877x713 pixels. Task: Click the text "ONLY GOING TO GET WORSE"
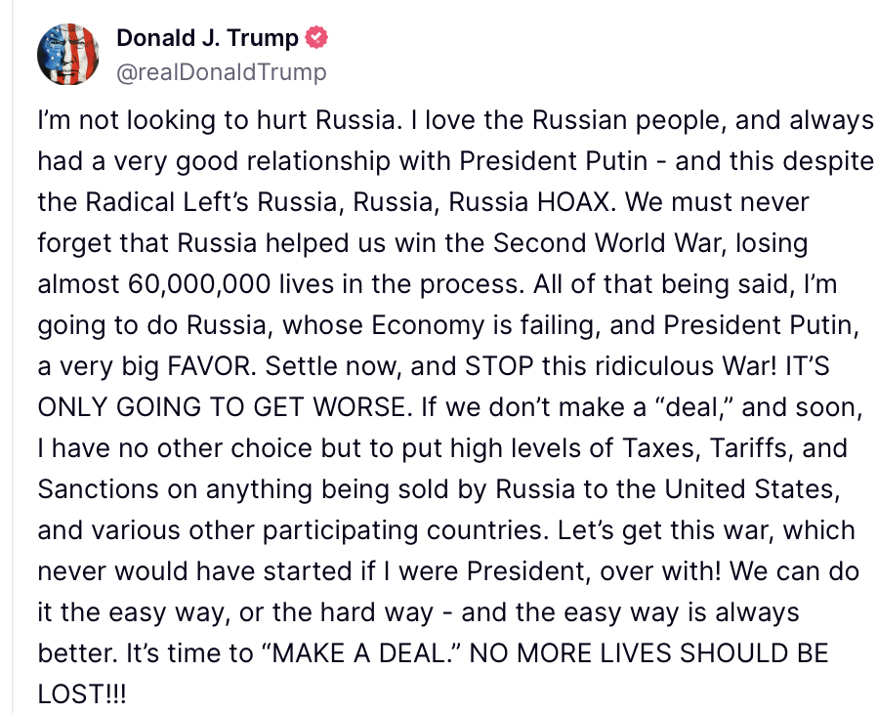click(x=212, y=408)
